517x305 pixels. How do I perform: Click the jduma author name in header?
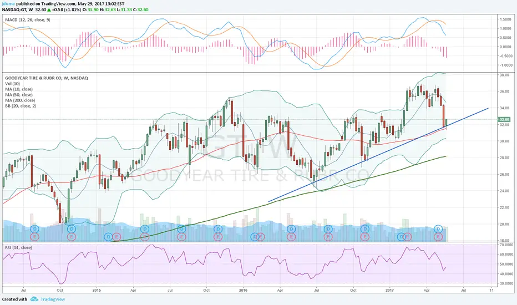tap(8, 4)
